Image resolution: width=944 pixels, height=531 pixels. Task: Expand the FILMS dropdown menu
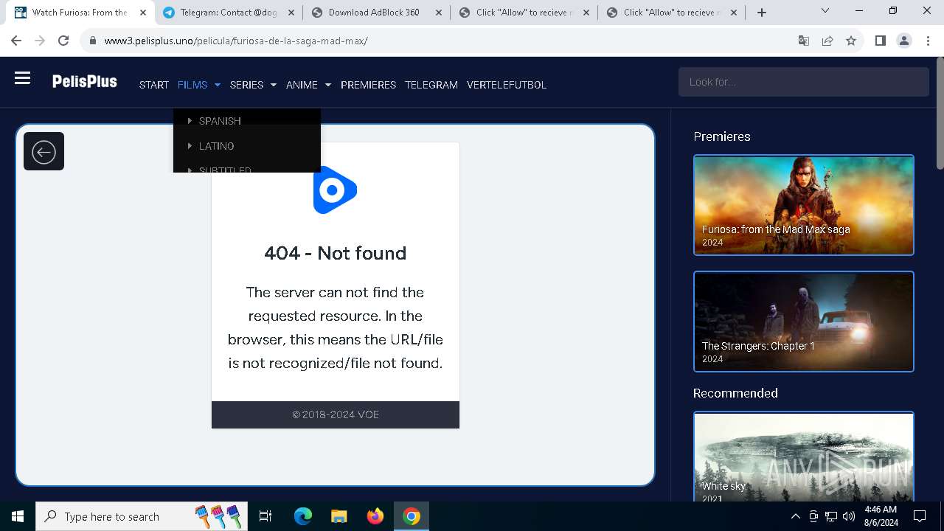point(199,85)
